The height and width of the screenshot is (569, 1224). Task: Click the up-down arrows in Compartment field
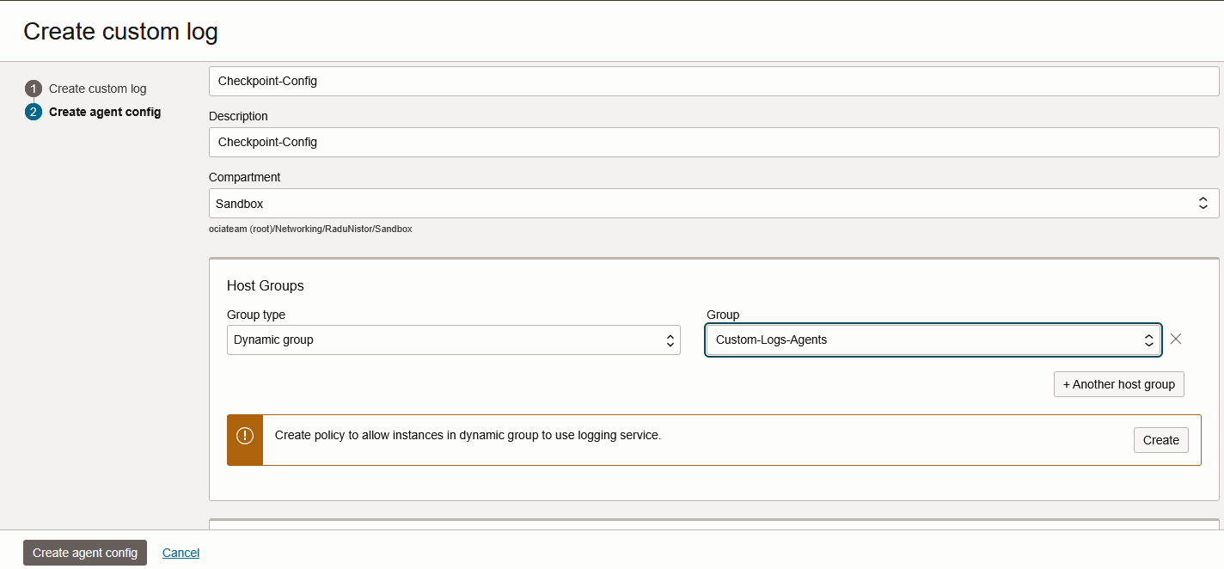[1203, 204]
